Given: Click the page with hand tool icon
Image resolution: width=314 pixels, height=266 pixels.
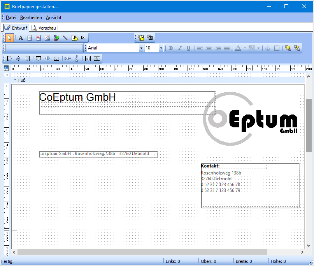Looking at the screenshot, I should click(x=74, y=38).
